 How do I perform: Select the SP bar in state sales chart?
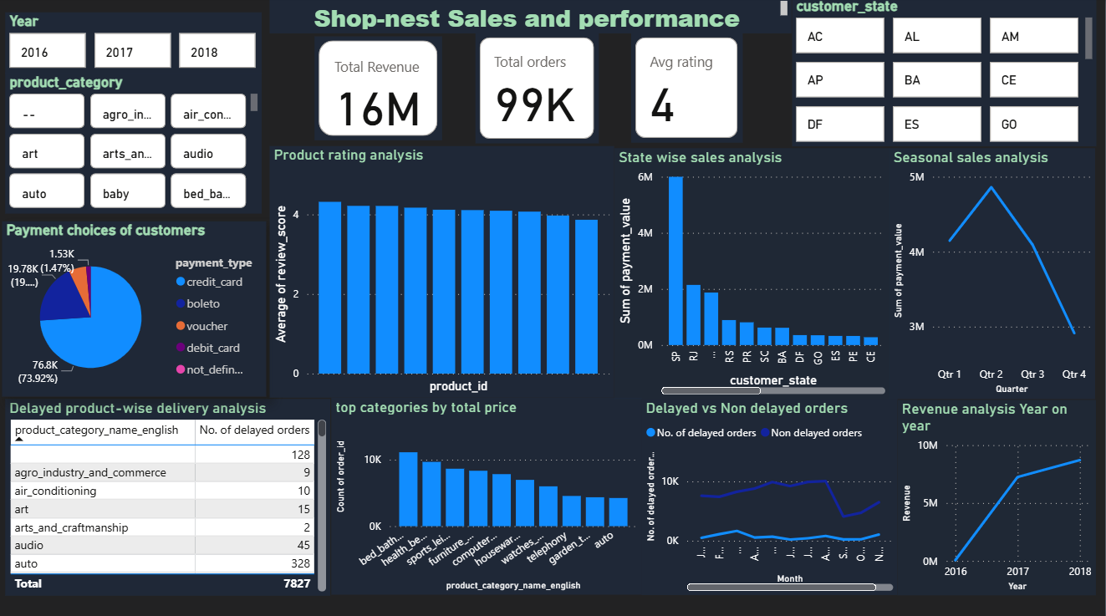click(x=675, y=261)
